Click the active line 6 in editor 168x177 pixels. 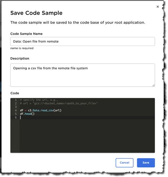click(x=87, y=117)
